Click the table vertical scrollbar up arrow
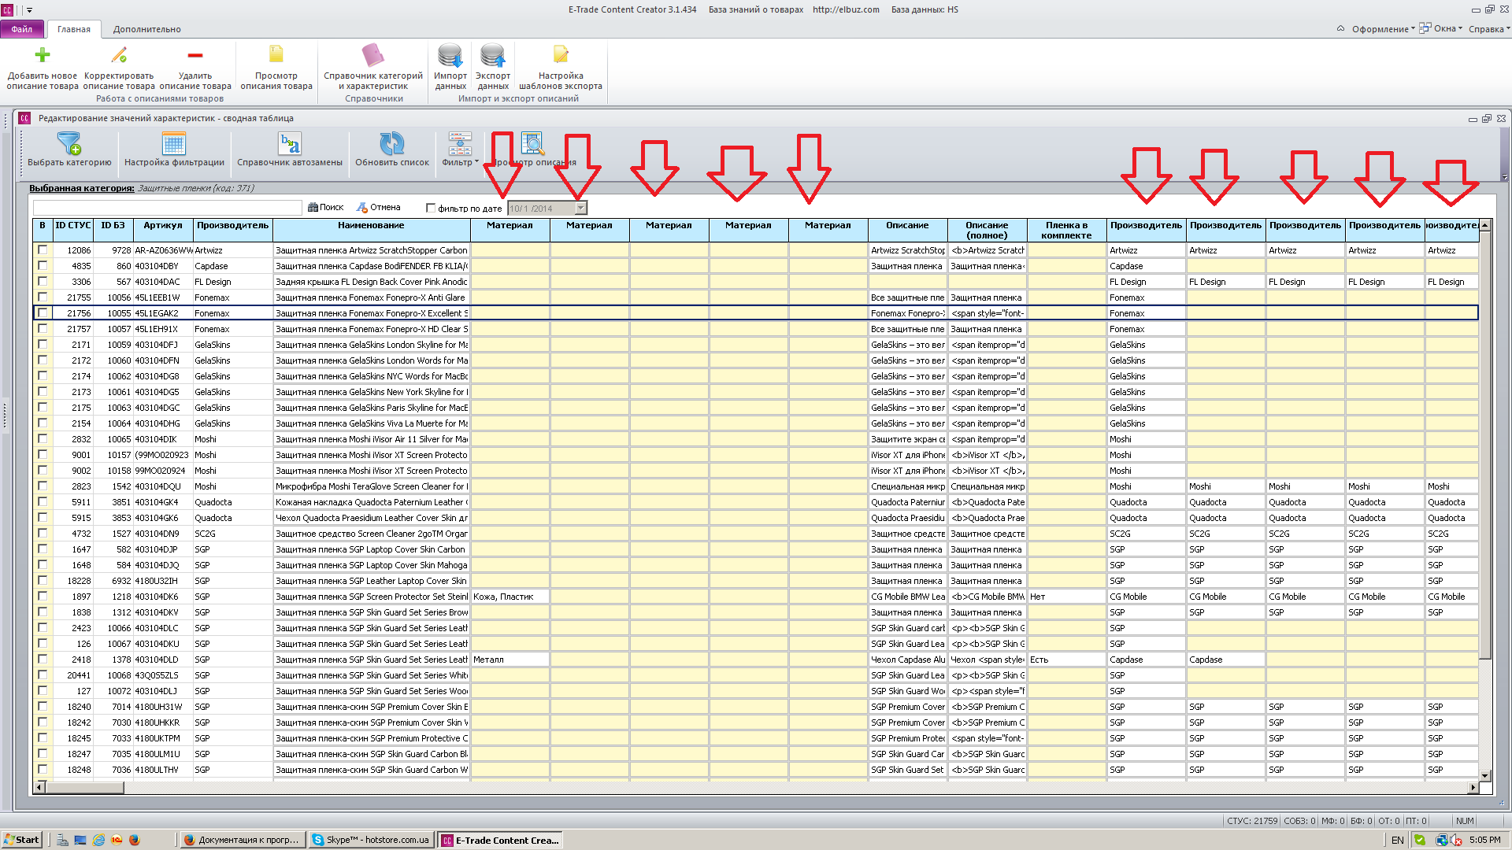Screen dimensions: 1512x850 point(1484,225)
